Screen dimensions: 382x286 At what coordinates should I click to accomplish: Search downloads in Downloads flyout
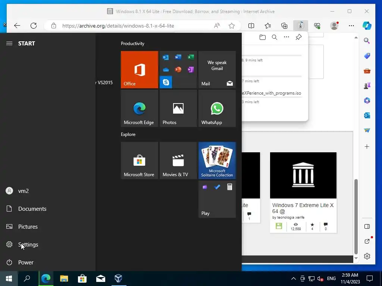[275, 37]
